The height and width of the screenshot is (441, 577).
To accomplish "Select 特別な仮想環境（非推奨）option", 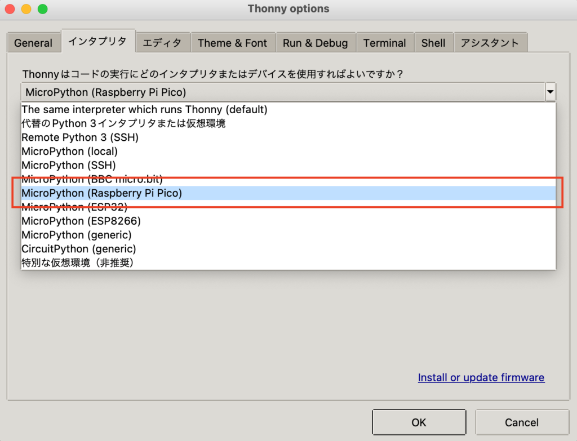I will (x=288, y=262).
